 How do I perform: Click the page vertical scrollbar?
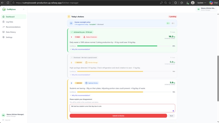click(x=218, y=78)
